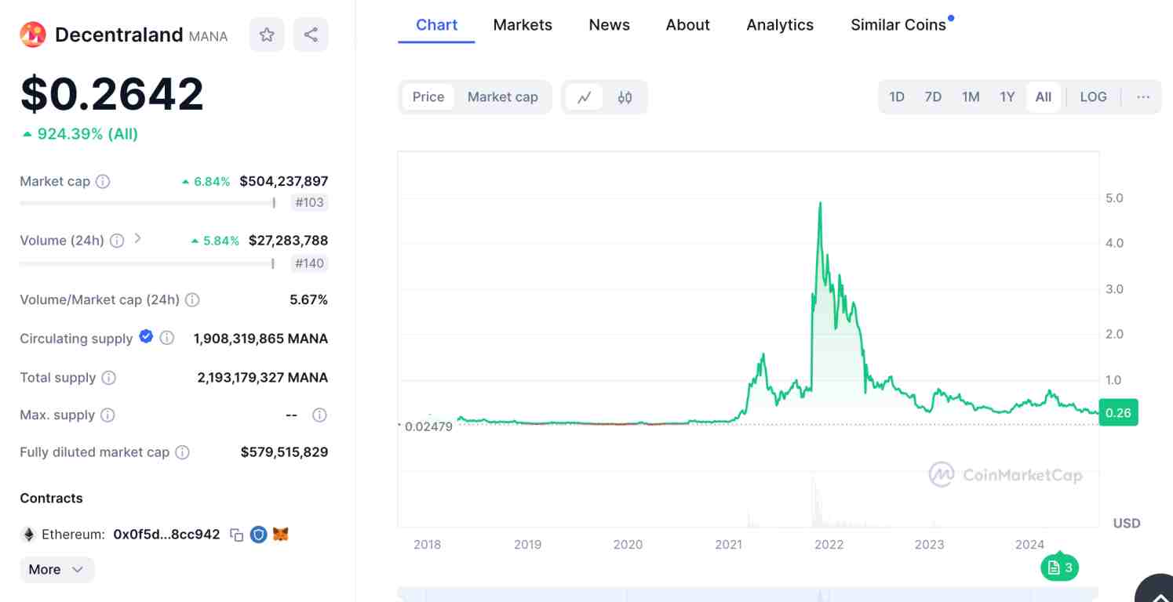Screen dimensions: 1173x602
Task: Click the Decentraland coin logo
Action: coord(33,34)
